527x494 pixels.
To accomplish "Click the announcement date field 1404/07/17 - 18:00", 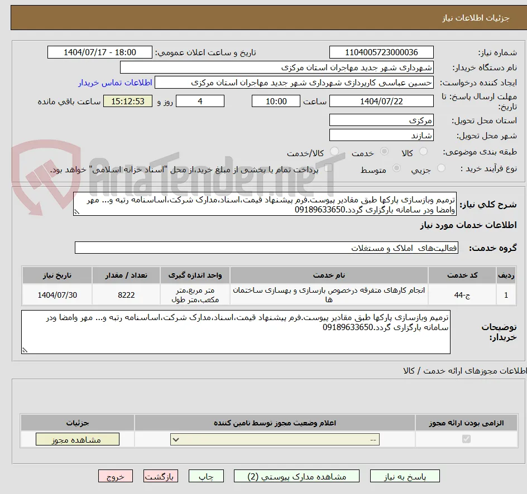I will tap(100, 52).
